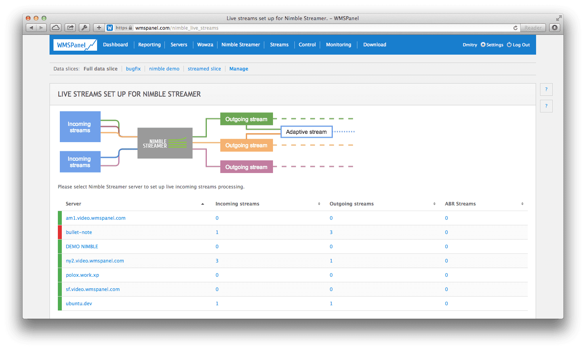Image resolution: width=586 pixels, height=350 pixels.
Task: Click ABR Streams count for DEMO NIMBLE
Action: tap(447, 247)
